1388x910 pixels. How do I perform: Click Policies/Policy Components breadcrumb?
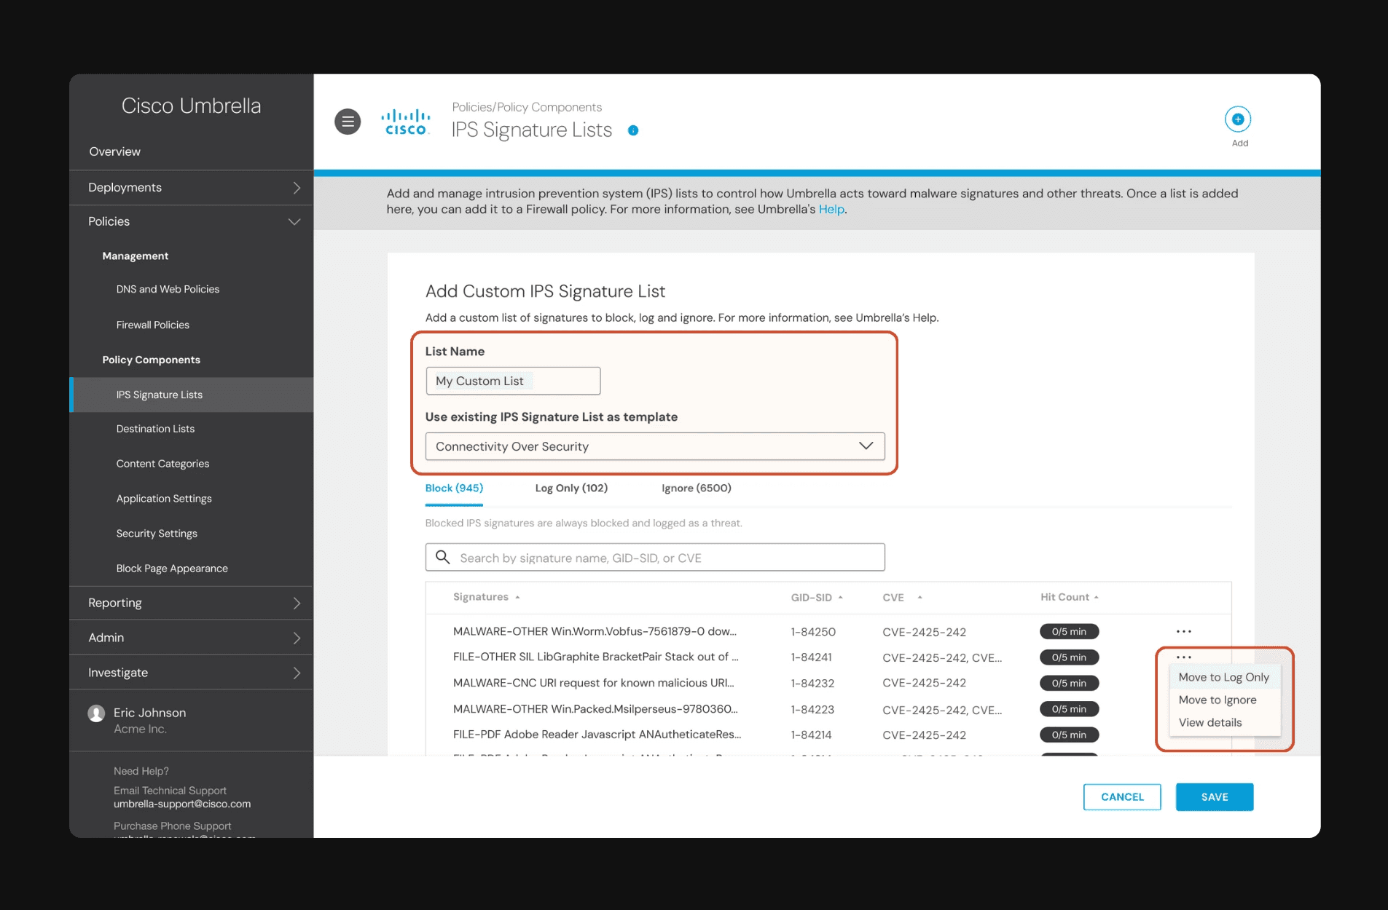527,107
